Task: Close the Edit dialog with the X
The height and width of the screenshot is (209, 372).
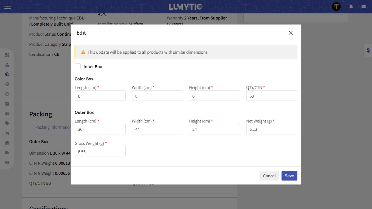Action: click(291, 33)
